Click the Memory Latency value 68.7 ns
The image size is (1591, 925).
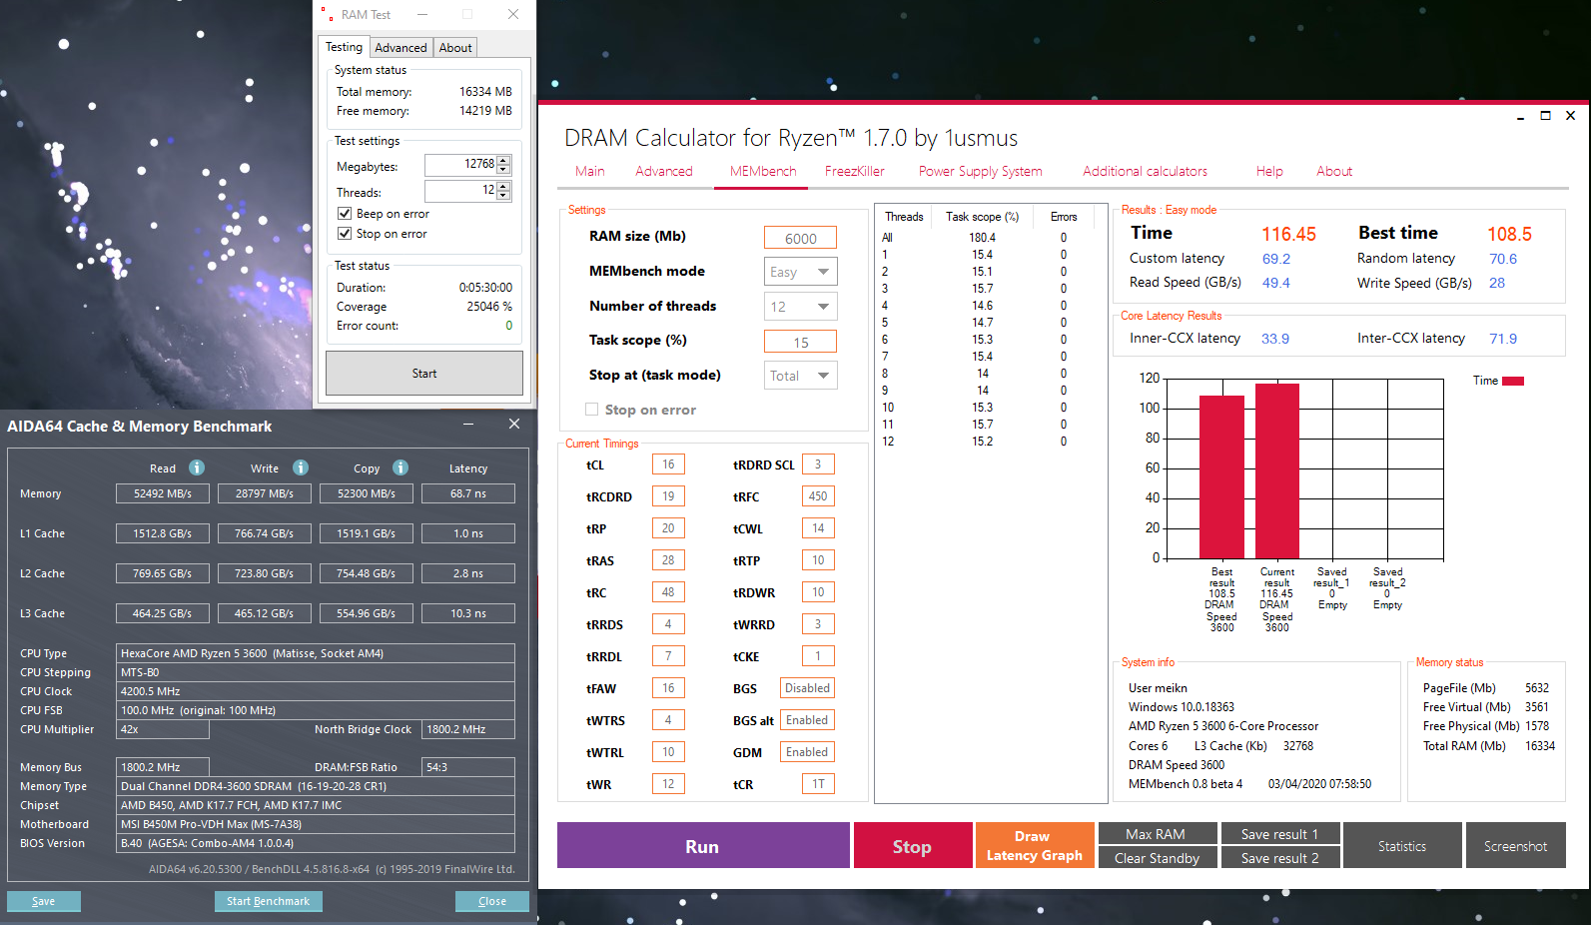468,493
